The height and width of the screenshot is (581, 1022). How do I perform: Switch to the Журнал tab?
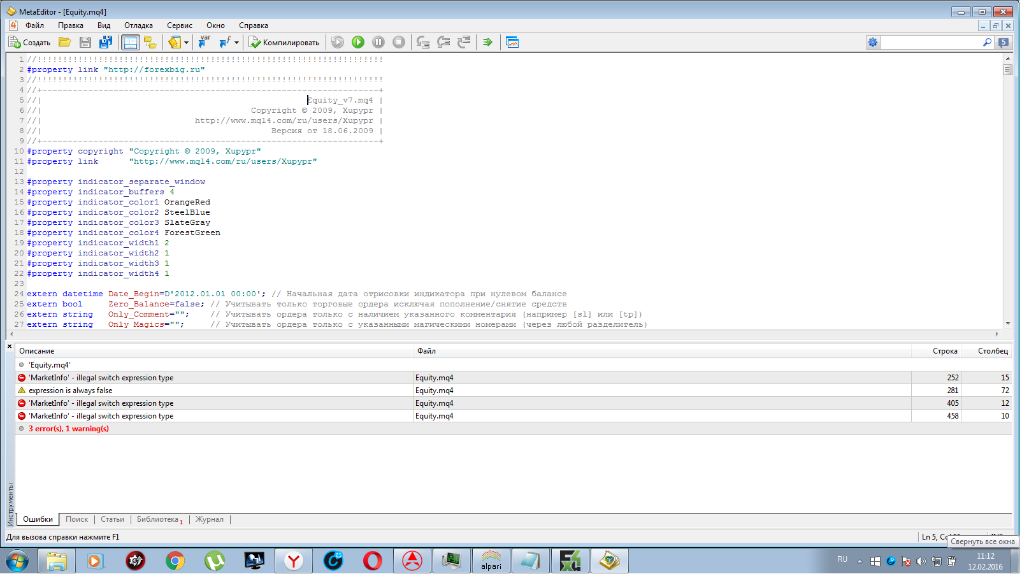click(210, 520)
